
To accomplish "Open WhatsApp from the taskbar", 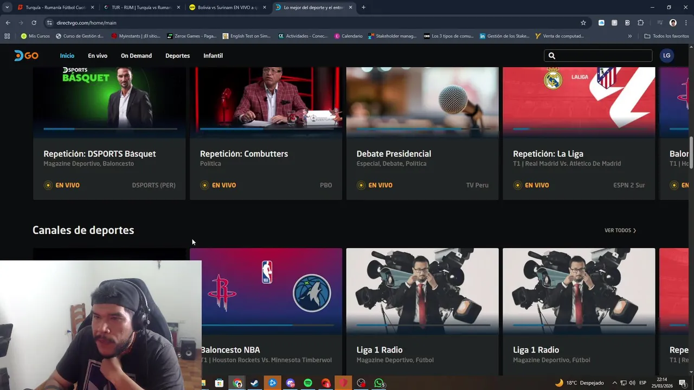I will 379,383.
